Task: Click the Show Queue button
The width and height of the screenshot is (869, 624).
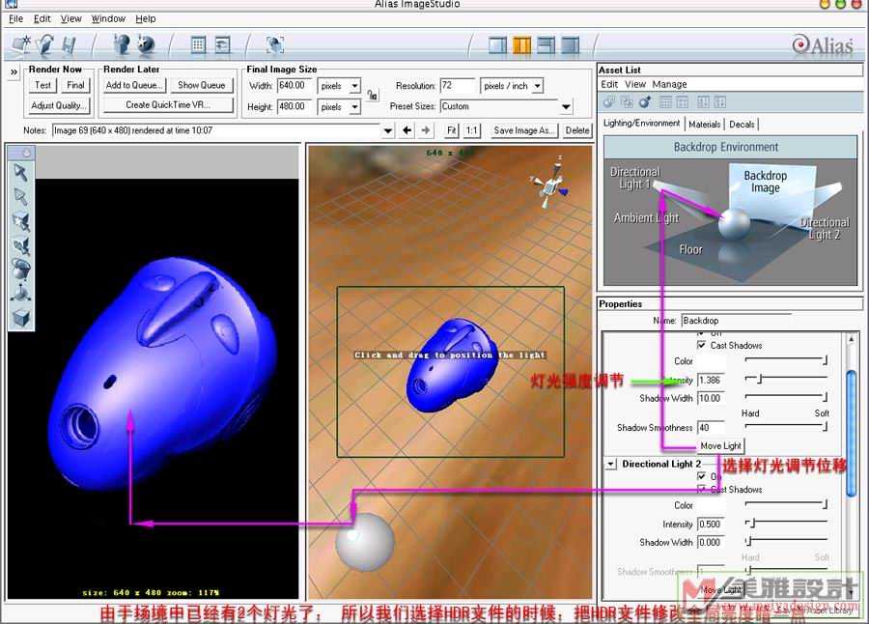Action: pyautogui.click(x=202, y=85)
